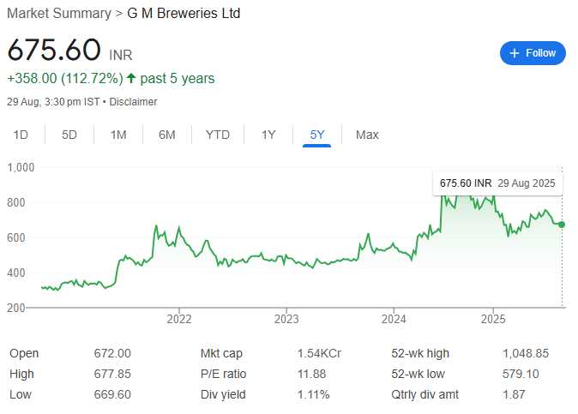The width and height of the screenshot is (578, 414).
Task: Open the Disclaimer link
Action: pos(133,102)
